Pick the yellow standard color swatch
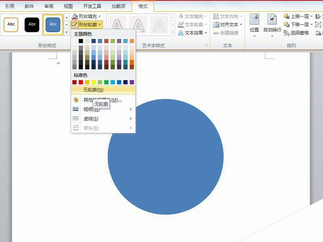This screenshot has height=242, width=323. coord(94,82)
